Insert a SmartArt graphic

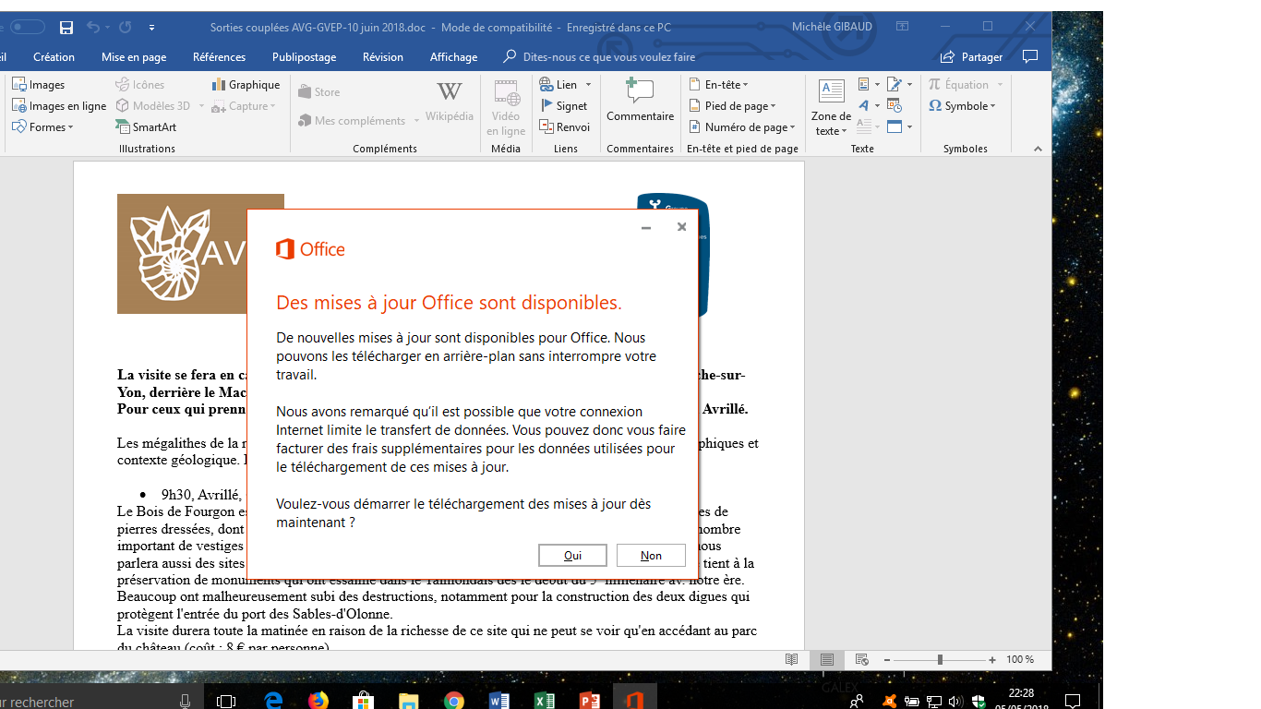coord(146,127)
